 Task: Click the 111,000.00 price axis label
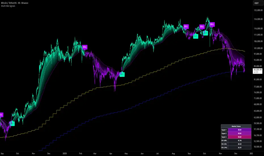258,35
